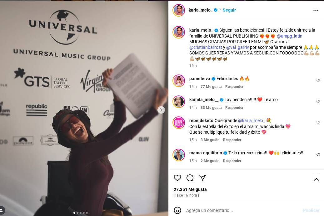Open the @cristianbarrost mention link
Screen dimensions: 324x216
pos(206,47)
